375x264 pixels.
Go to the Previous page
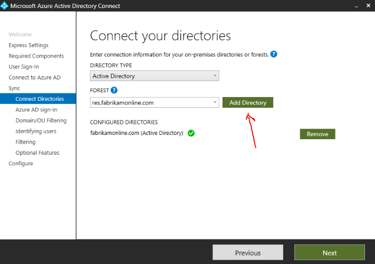pyautogui.click(x=248, y=252)
